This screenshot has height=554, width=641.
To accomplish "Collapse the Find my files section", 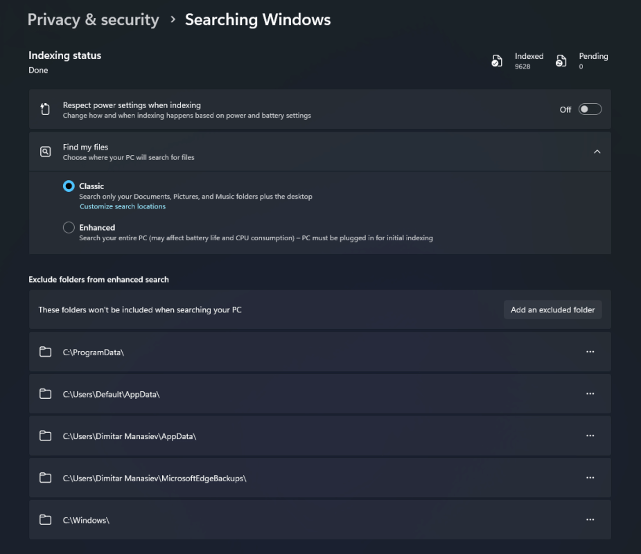I will tap(597, 152).
